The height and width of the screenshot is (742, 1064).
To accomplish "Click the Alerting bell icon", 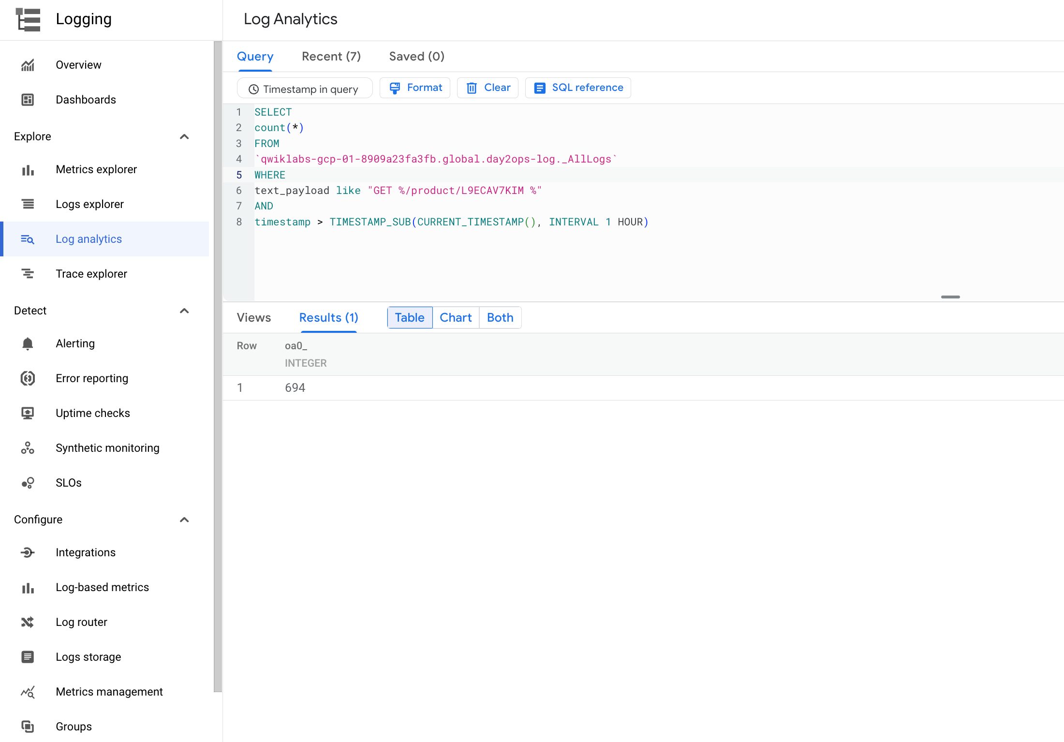I will pyautogui.click(x=29, y=343).
